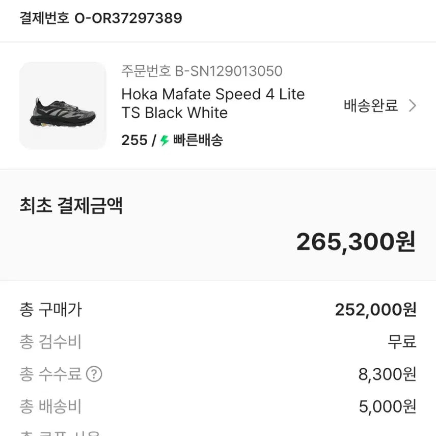Screen dimensions: 436x436
Task: Click the 8,300원 fee amount
Action: [x=388, y=374]
